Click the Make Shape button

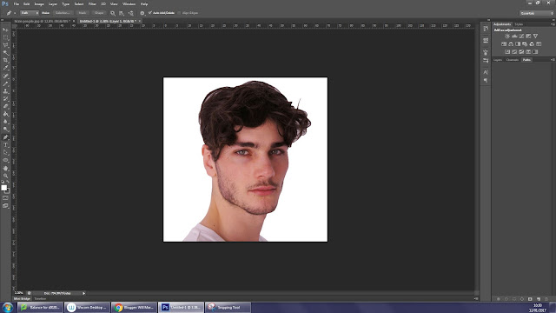(99, 13)
